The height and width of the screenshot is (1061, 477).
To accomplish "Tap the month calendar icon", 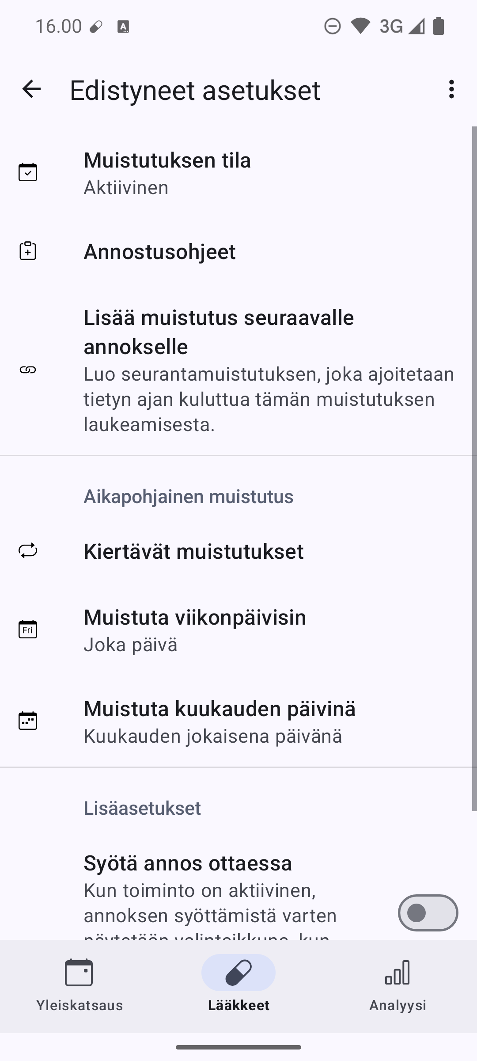I will [x=28, y=721].
